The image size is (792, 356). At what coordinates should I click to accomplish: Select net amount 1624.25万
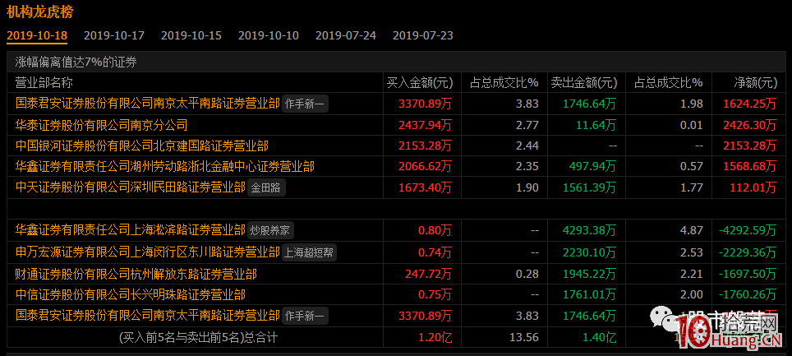pyautogui.click(x=749, y=104)
